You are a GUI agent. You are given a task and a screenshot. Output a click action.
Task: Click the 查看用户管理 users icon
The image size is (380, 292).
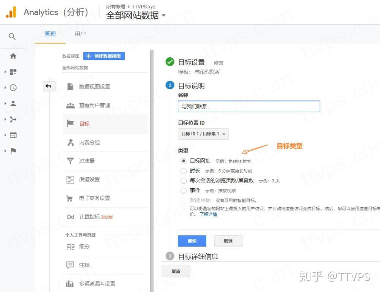pos(70,105)
